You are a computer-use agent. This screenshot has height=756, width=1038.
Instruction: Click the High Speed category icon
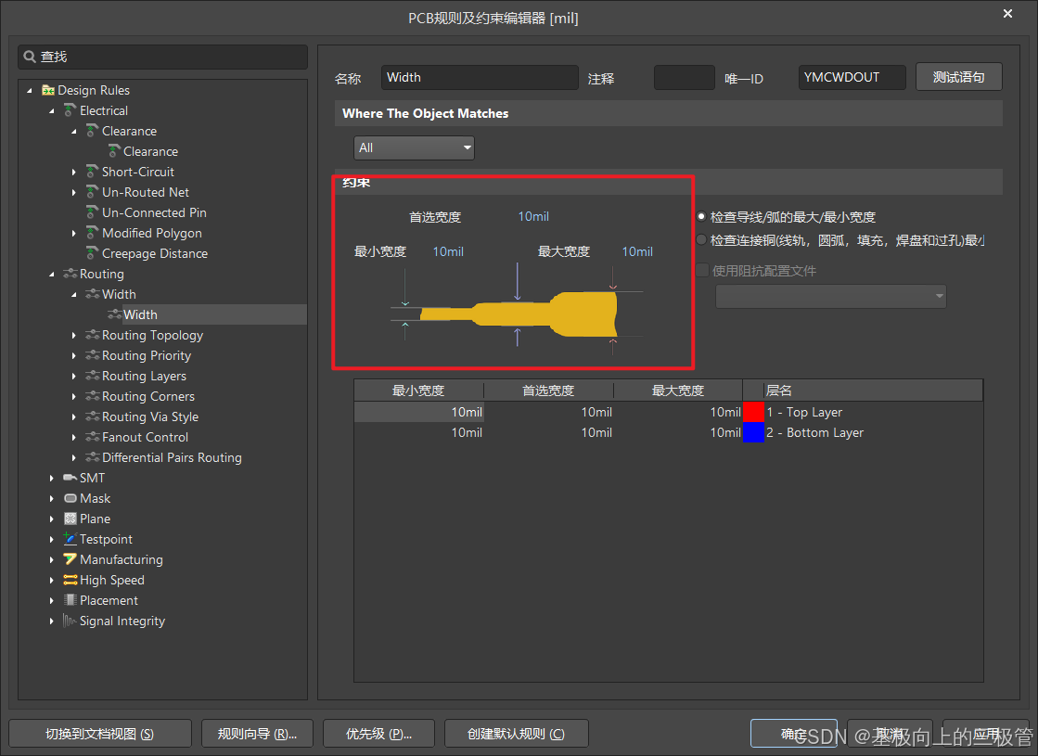(x=70, y=580)
